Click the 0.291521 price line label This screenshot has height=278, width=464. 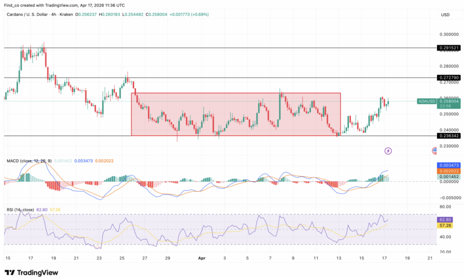pos(448,47)
